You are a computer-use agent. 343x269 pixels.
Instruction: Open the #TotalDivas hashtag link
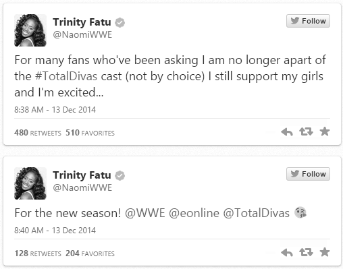click(66, 76)
